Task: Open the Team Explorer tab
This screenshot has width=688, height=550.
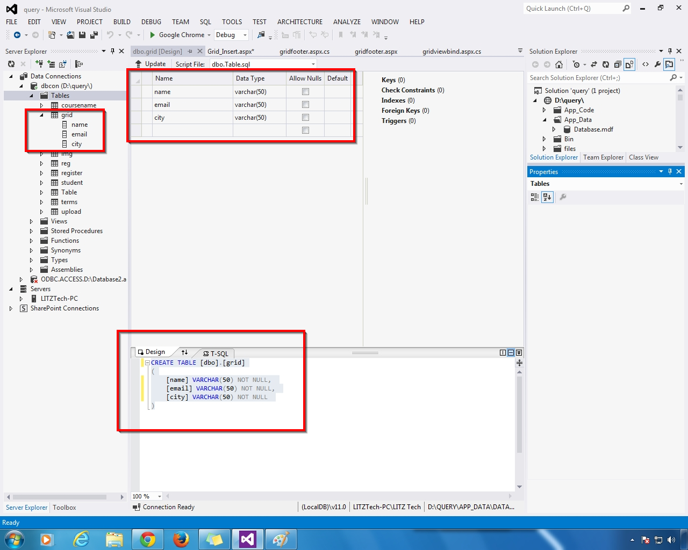Action: pos(604,157)
